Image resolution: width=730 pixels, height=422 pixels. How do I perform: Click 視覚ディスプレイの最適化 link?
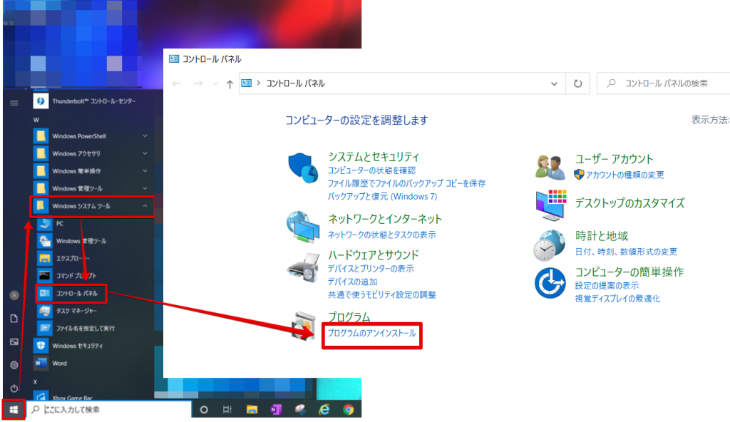(x=617, y=299)
